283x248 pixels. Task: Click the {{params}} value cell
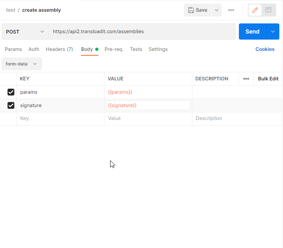pyautogui.click(x=148, y=92)
